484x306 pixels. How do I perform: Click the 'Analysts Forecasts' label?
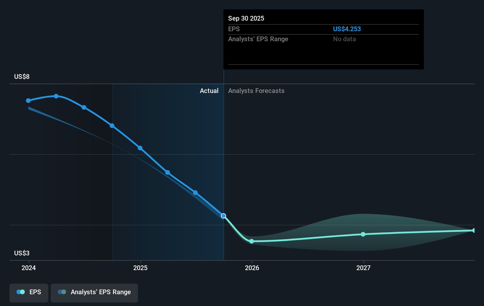click(x=256, y=91)
